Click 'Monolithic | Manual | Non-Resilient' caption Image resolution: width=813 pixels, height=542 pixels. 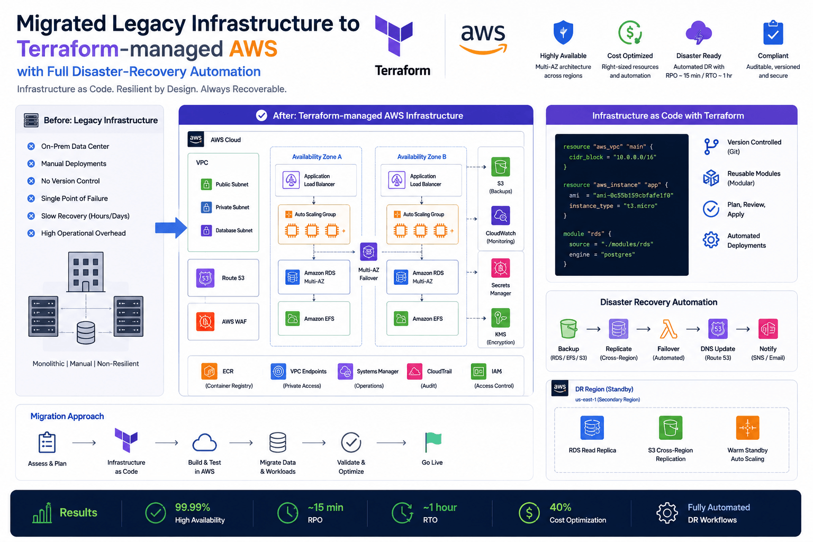[86, 364]
